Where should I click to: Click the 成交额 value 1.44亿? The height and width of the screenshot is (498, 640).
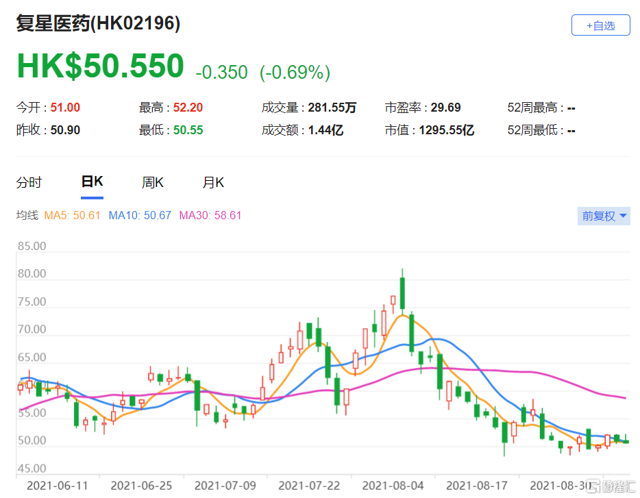[325, 129]
